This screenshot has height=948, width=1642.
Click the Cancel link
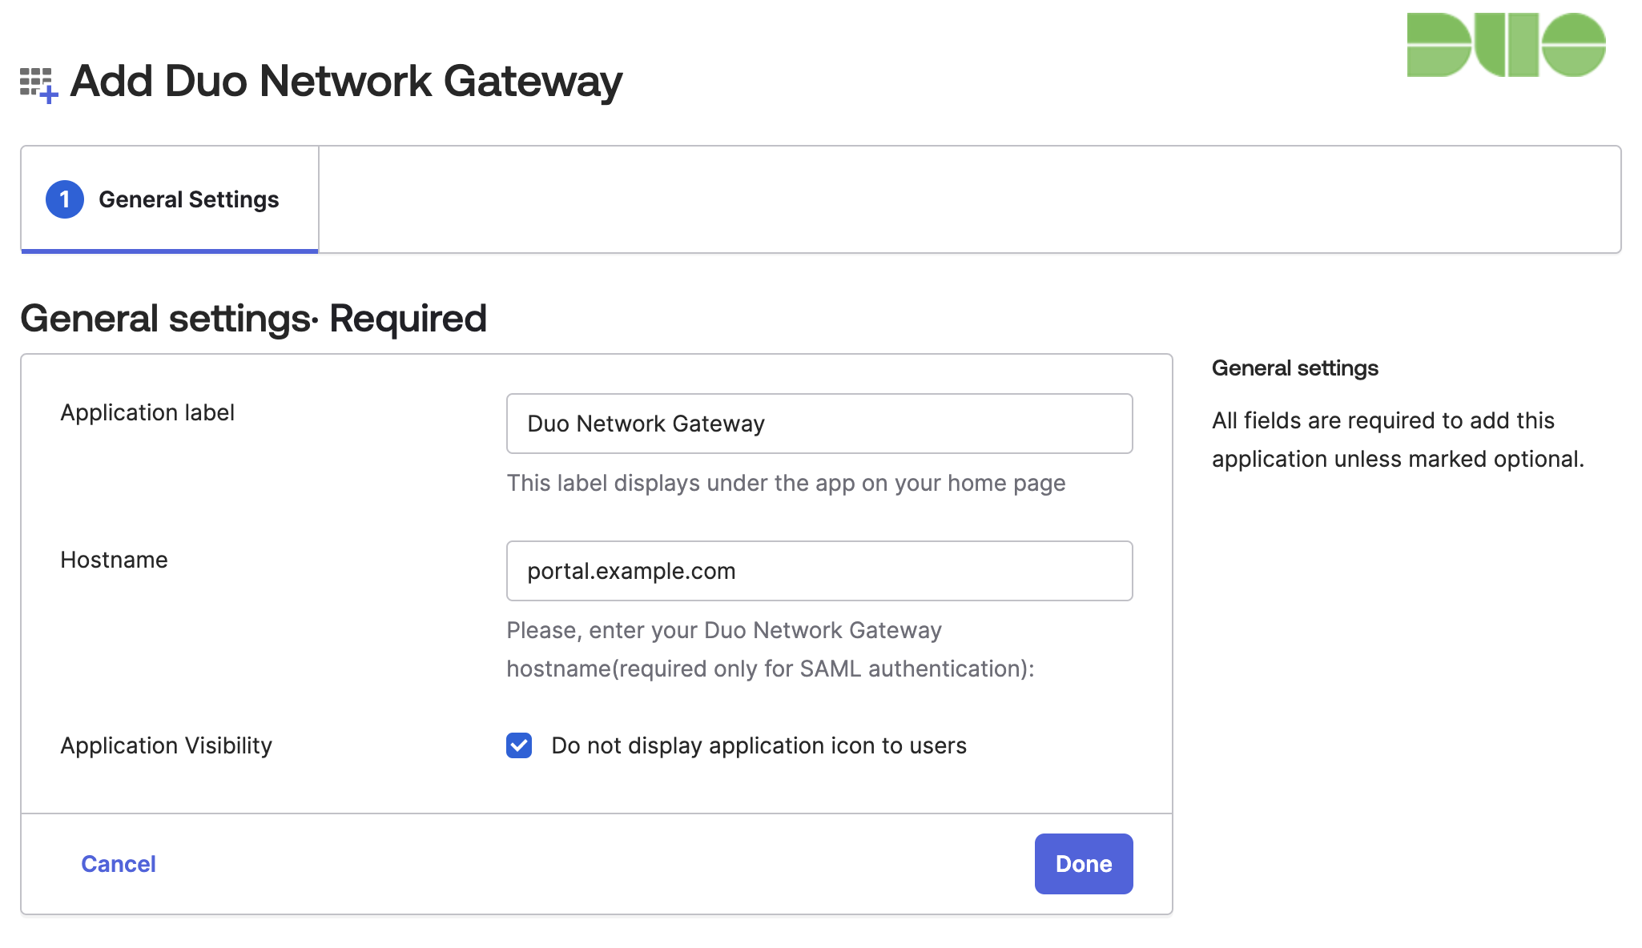click(118, 863)
